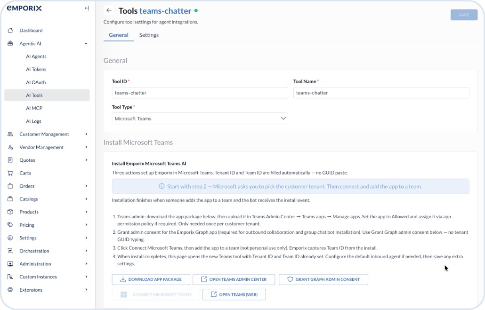The image size is (485, 310).
Task: Expand the Orders chevron
Action: point(86,186)
